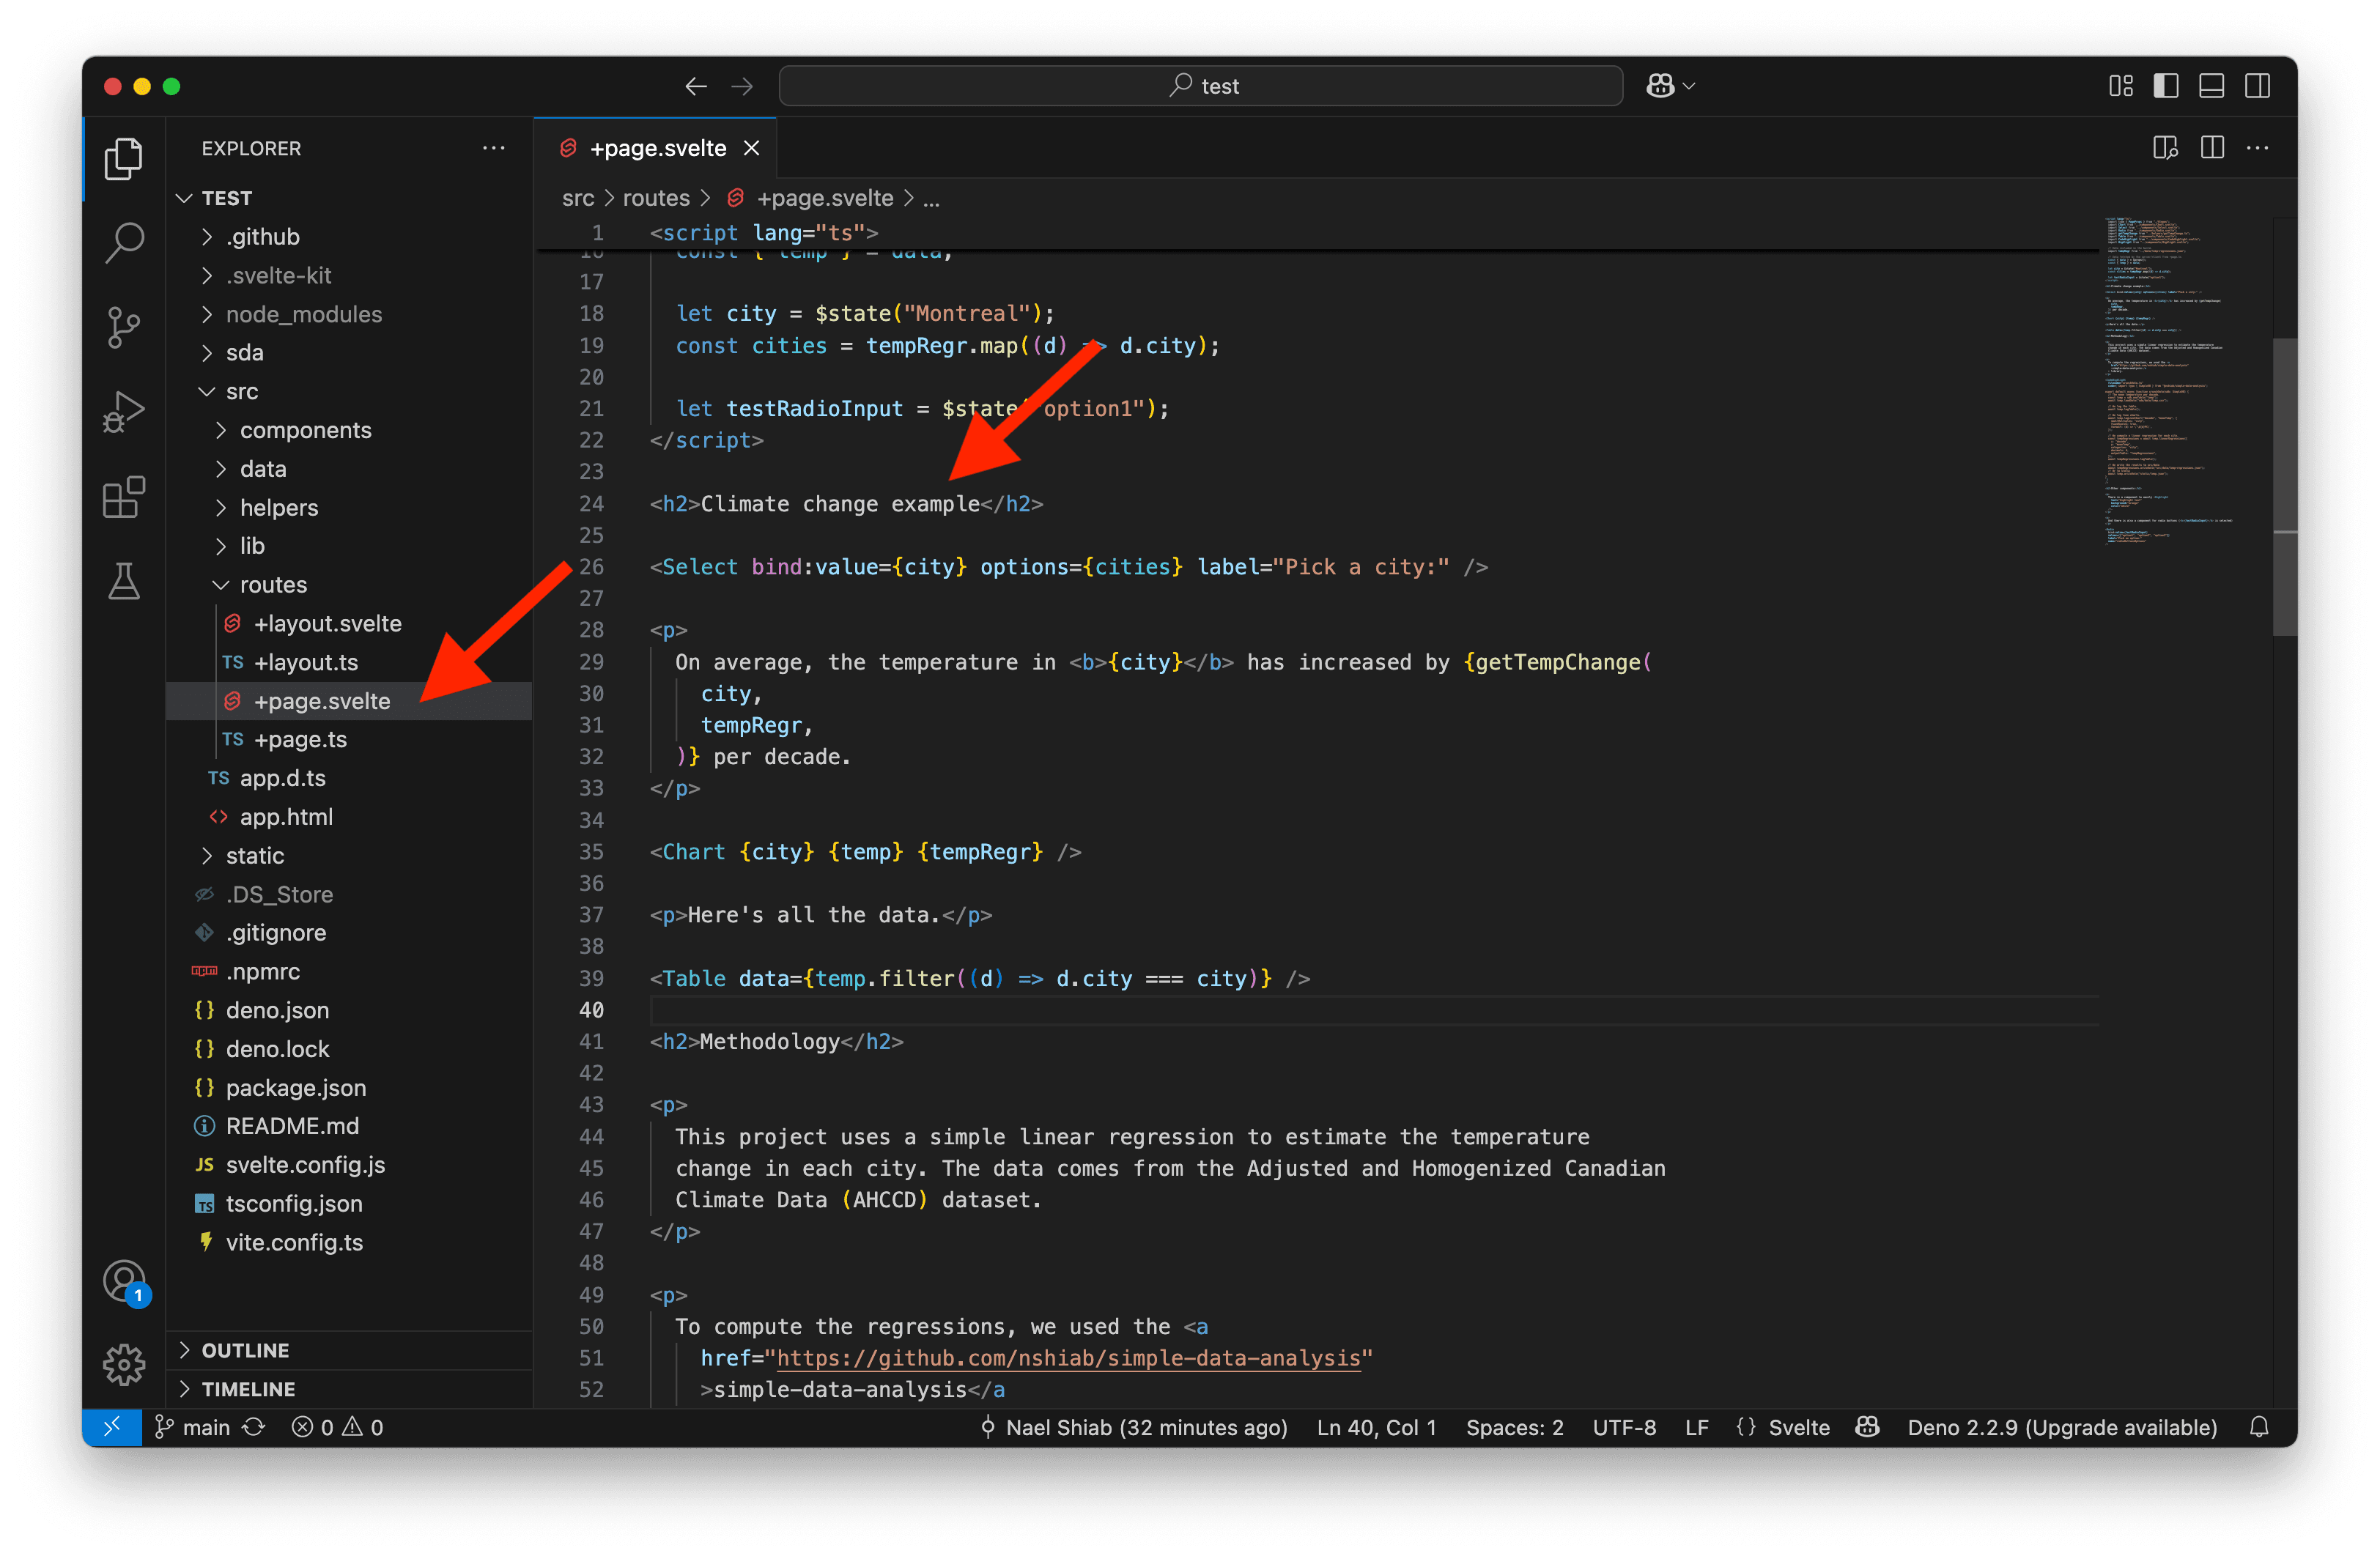Open the Extensions view
This screenshot has width=2380, height=1556.
[x=124, y=497]
